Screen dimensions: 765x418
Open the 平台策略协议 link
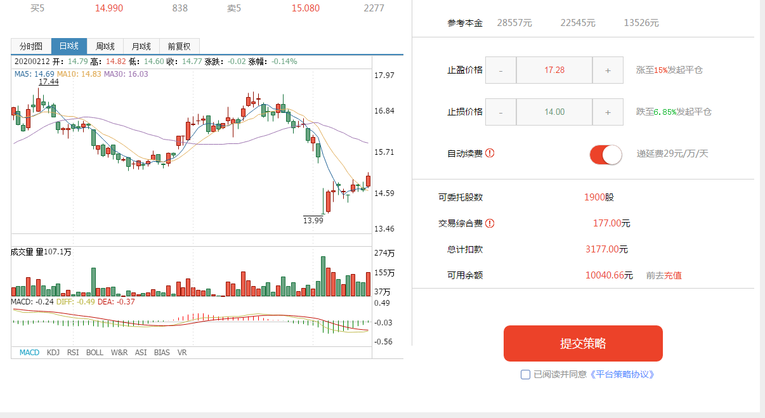click(x=622, y=374)
